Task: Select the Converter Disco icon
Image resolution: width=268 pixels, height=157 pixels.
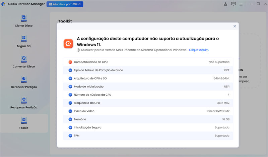Action: point(24,59)
